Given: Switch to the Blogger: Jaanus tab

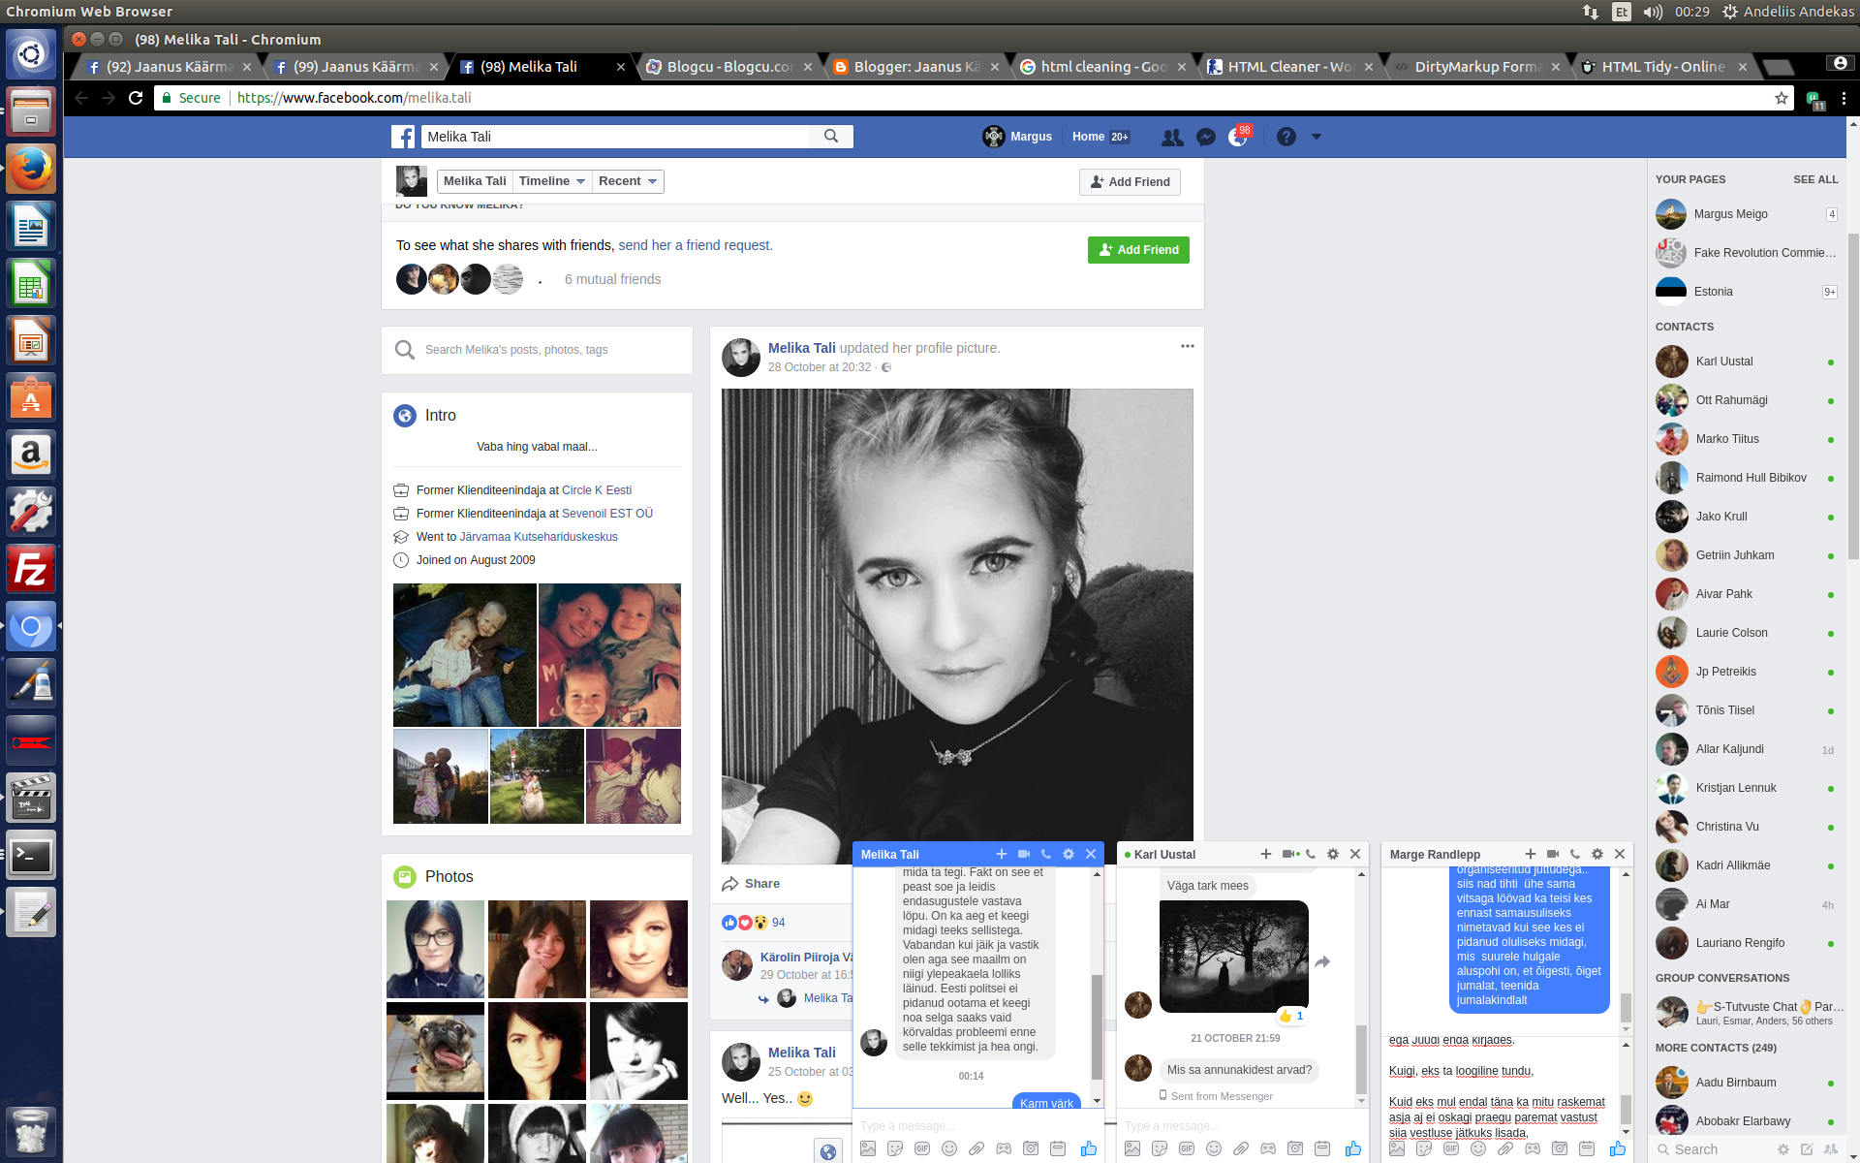Looking at the screenshot, I should coord(915,67).
